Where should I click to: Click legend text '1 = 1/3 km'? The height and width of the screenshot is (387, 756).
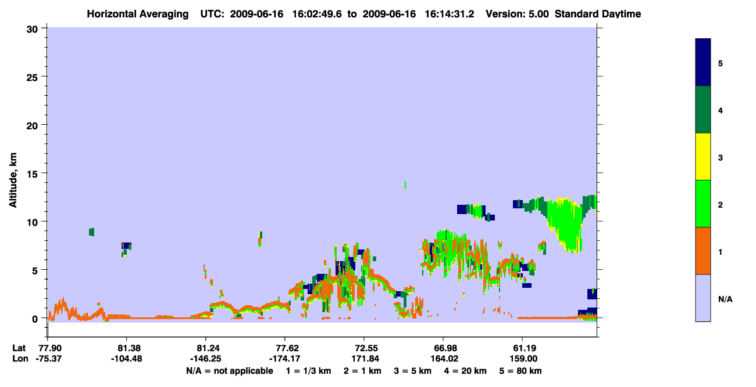[309, 371]
